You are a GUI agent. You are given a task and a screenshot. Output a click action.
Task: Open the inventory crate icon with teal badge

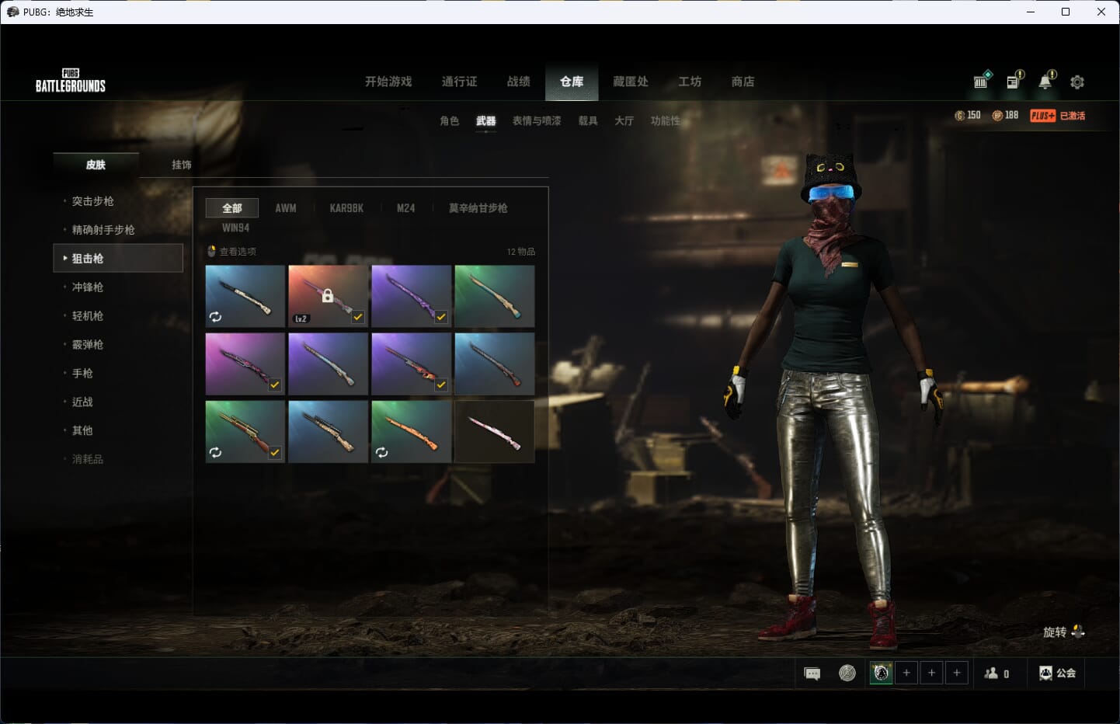coord(982,80)
